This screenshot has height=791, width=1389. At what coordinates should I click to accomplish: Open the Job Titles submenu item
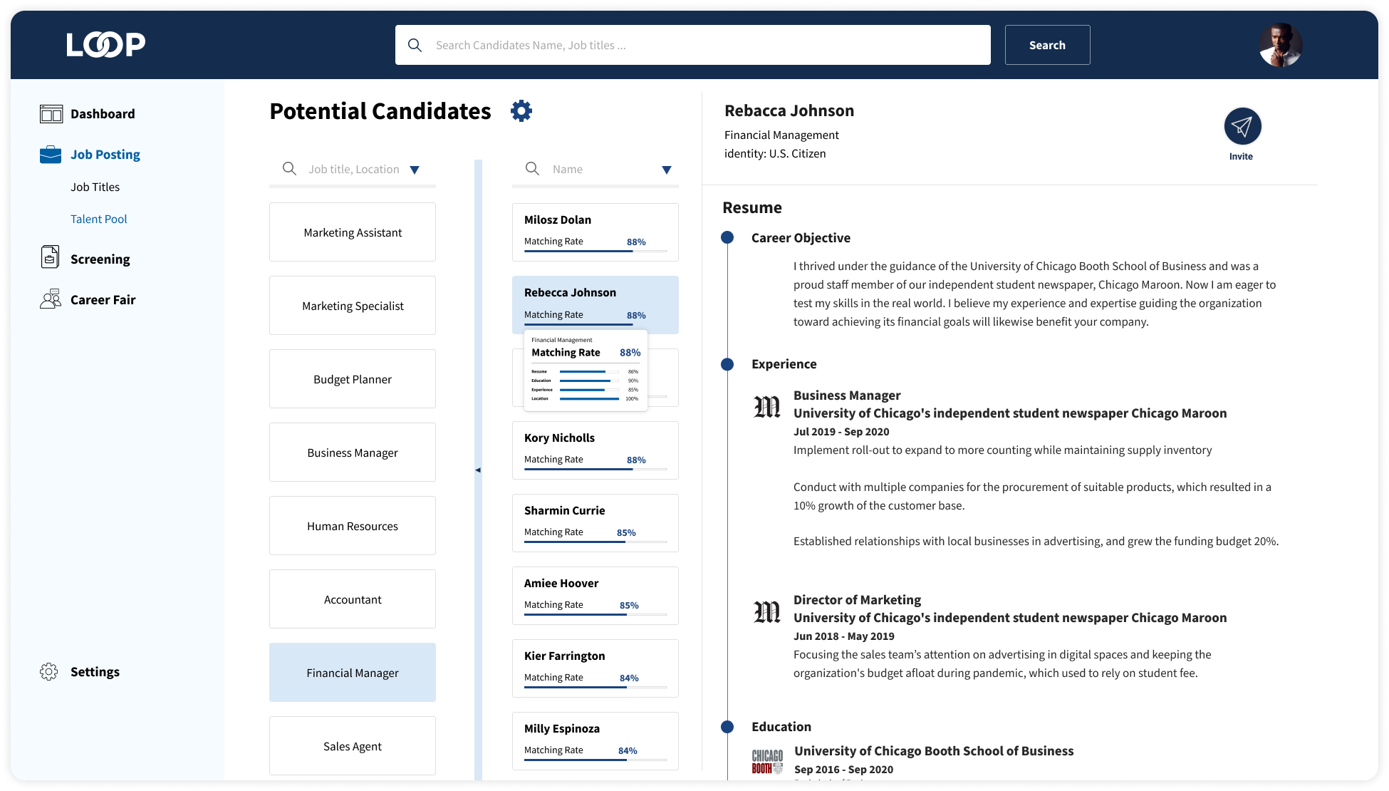(x=95, y=187)
